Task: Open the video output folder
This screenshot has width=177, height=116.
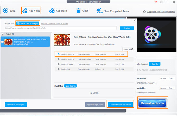Action: [x=171, y=78]
